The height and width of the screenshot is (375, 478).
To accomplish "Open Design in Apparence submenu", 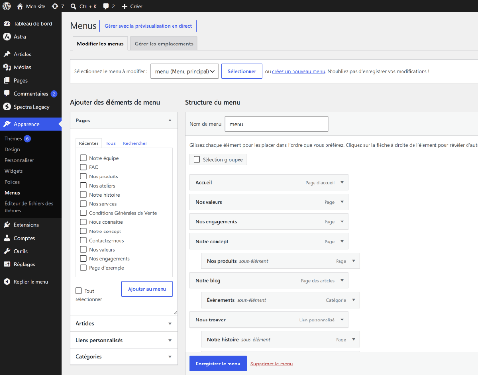I will click(x=12, y=149).
